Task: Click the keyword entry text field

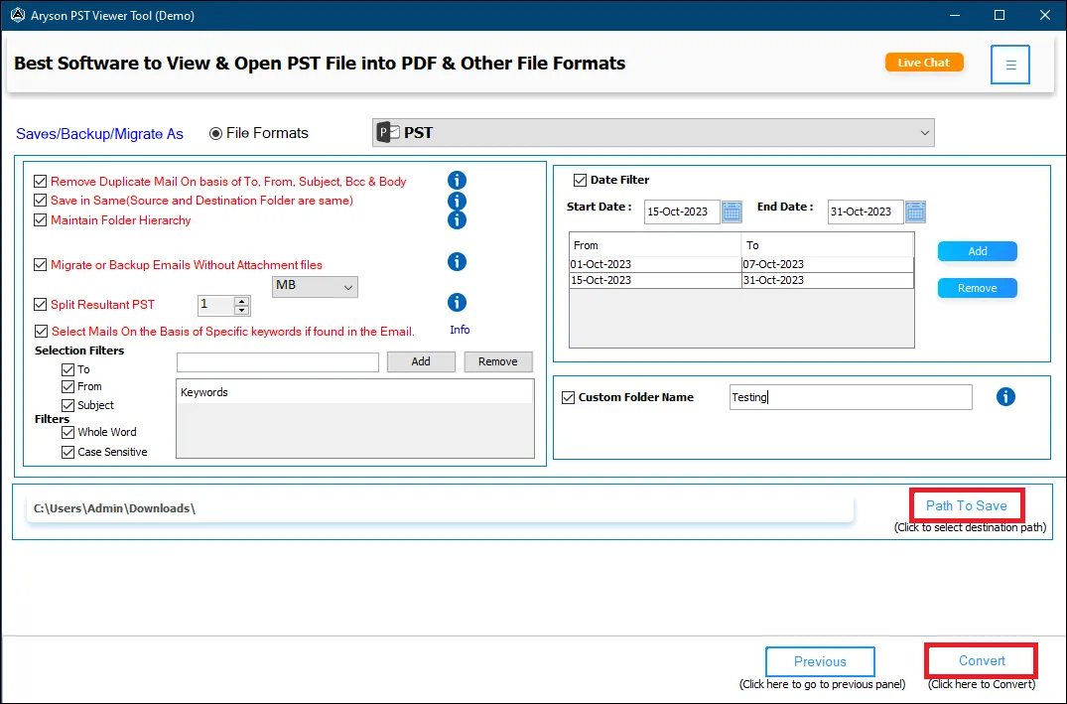Action: tap(278, 362)
